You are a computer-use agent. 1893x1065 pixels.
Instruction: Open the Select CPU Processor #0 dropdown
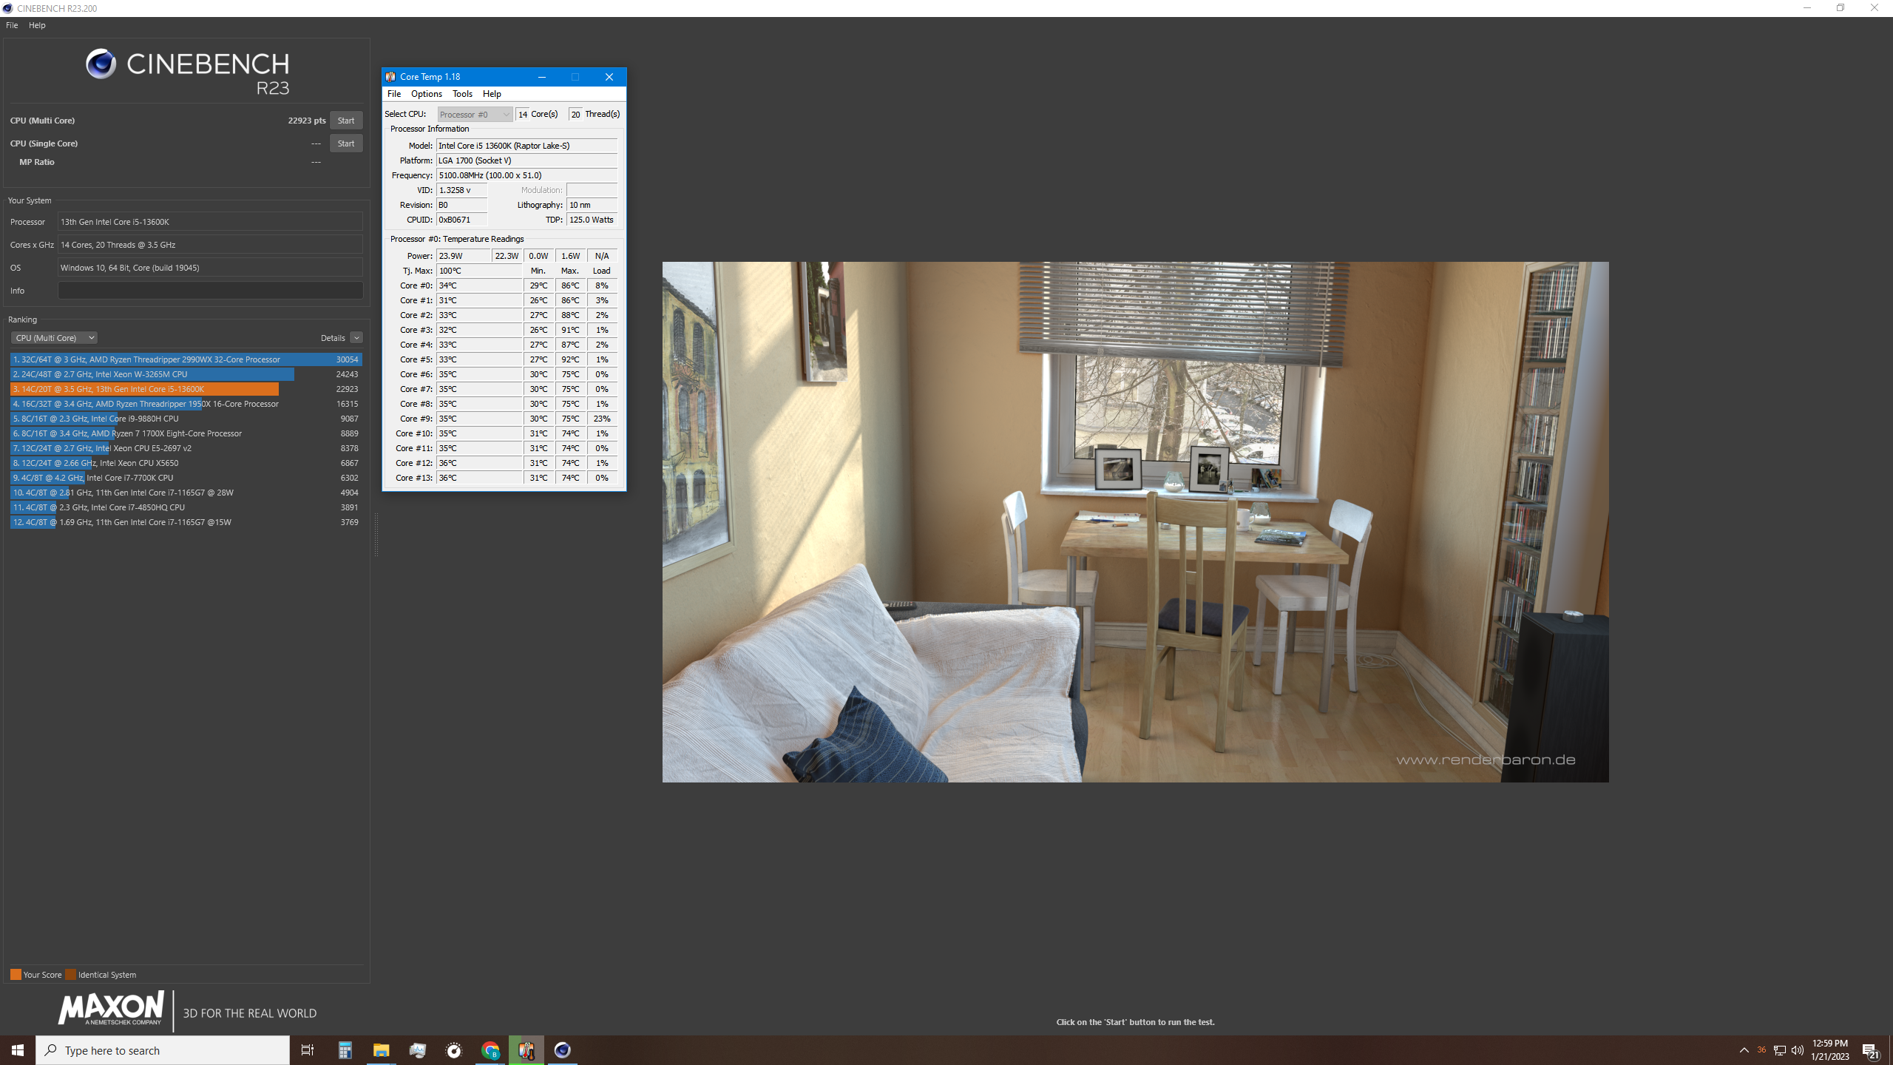[x=475, y=114]
